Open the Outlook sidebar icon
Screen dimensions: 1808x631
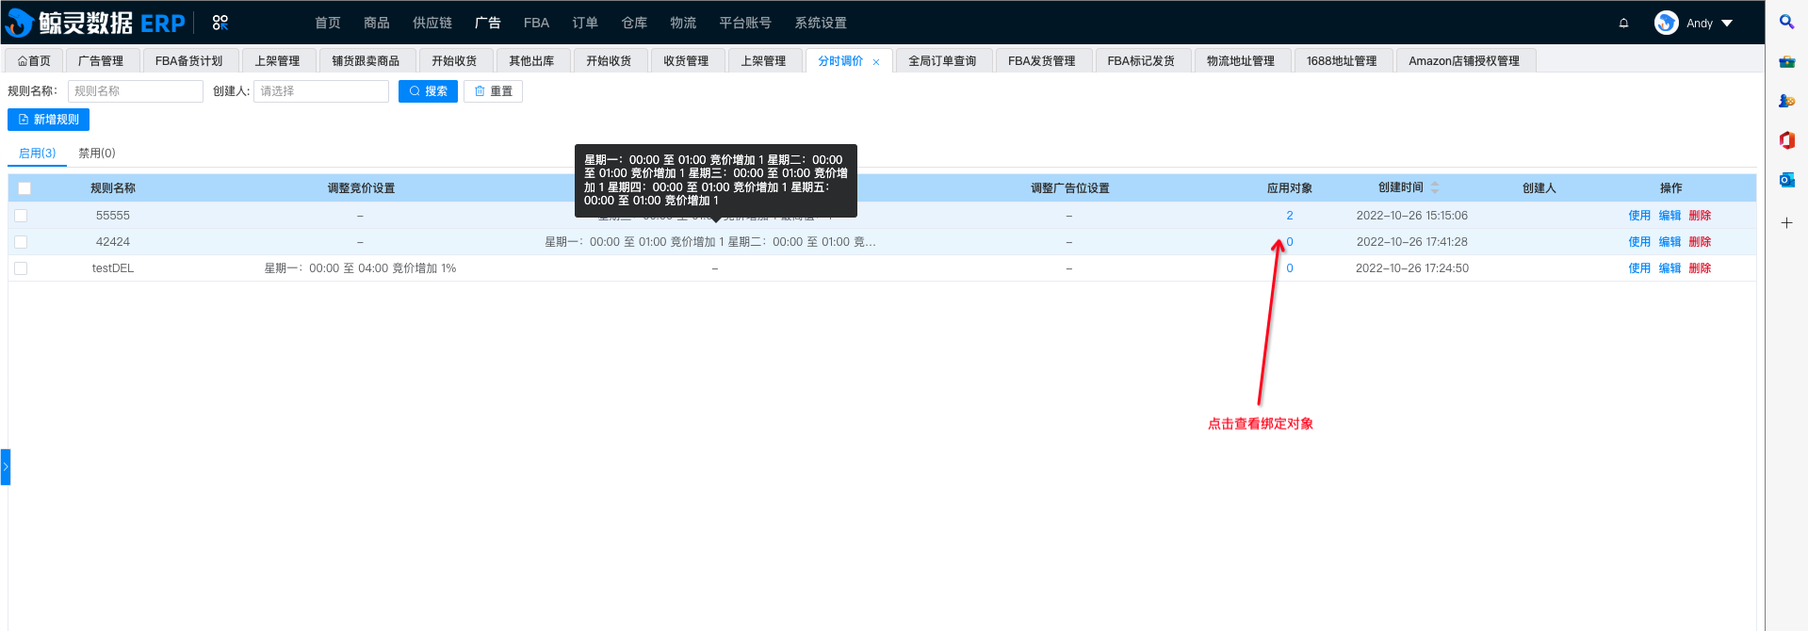point(1786,180)
